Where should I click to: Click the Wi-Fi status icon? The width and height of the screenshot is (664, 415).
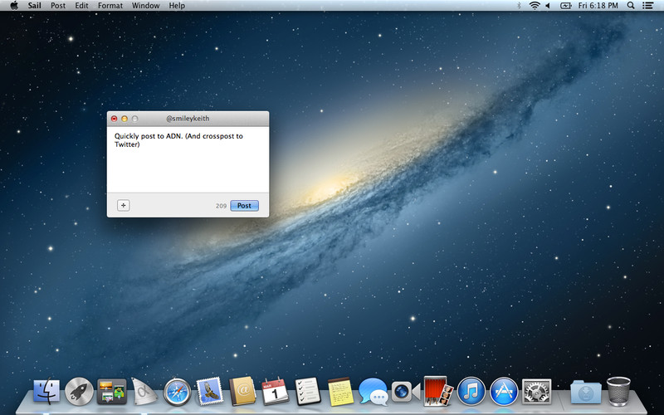pyautogui.click(x=535, y=6)
